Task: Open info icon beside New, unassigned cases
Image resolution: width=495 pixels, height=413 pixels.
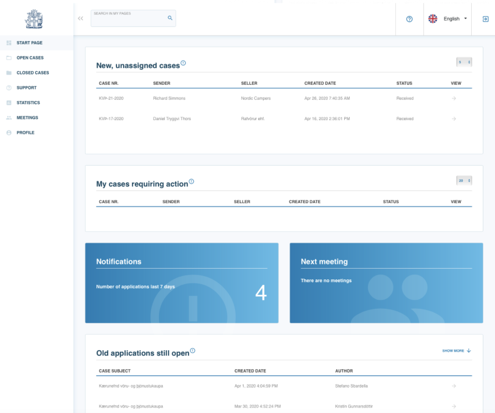Action: [x=183, y=63]
